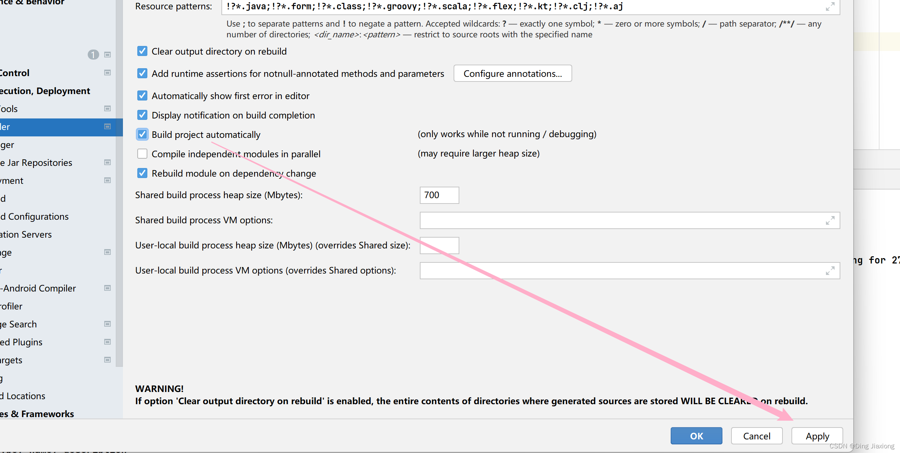900x453 pixels.
Task: Expand the Resource patterns field editor icon
Action: click(830, 6)
